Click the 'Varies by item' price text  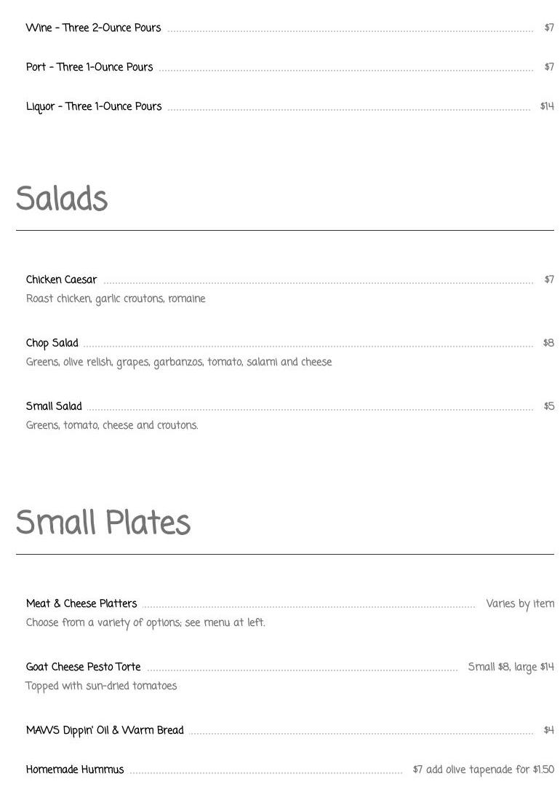tap(520, 604)
